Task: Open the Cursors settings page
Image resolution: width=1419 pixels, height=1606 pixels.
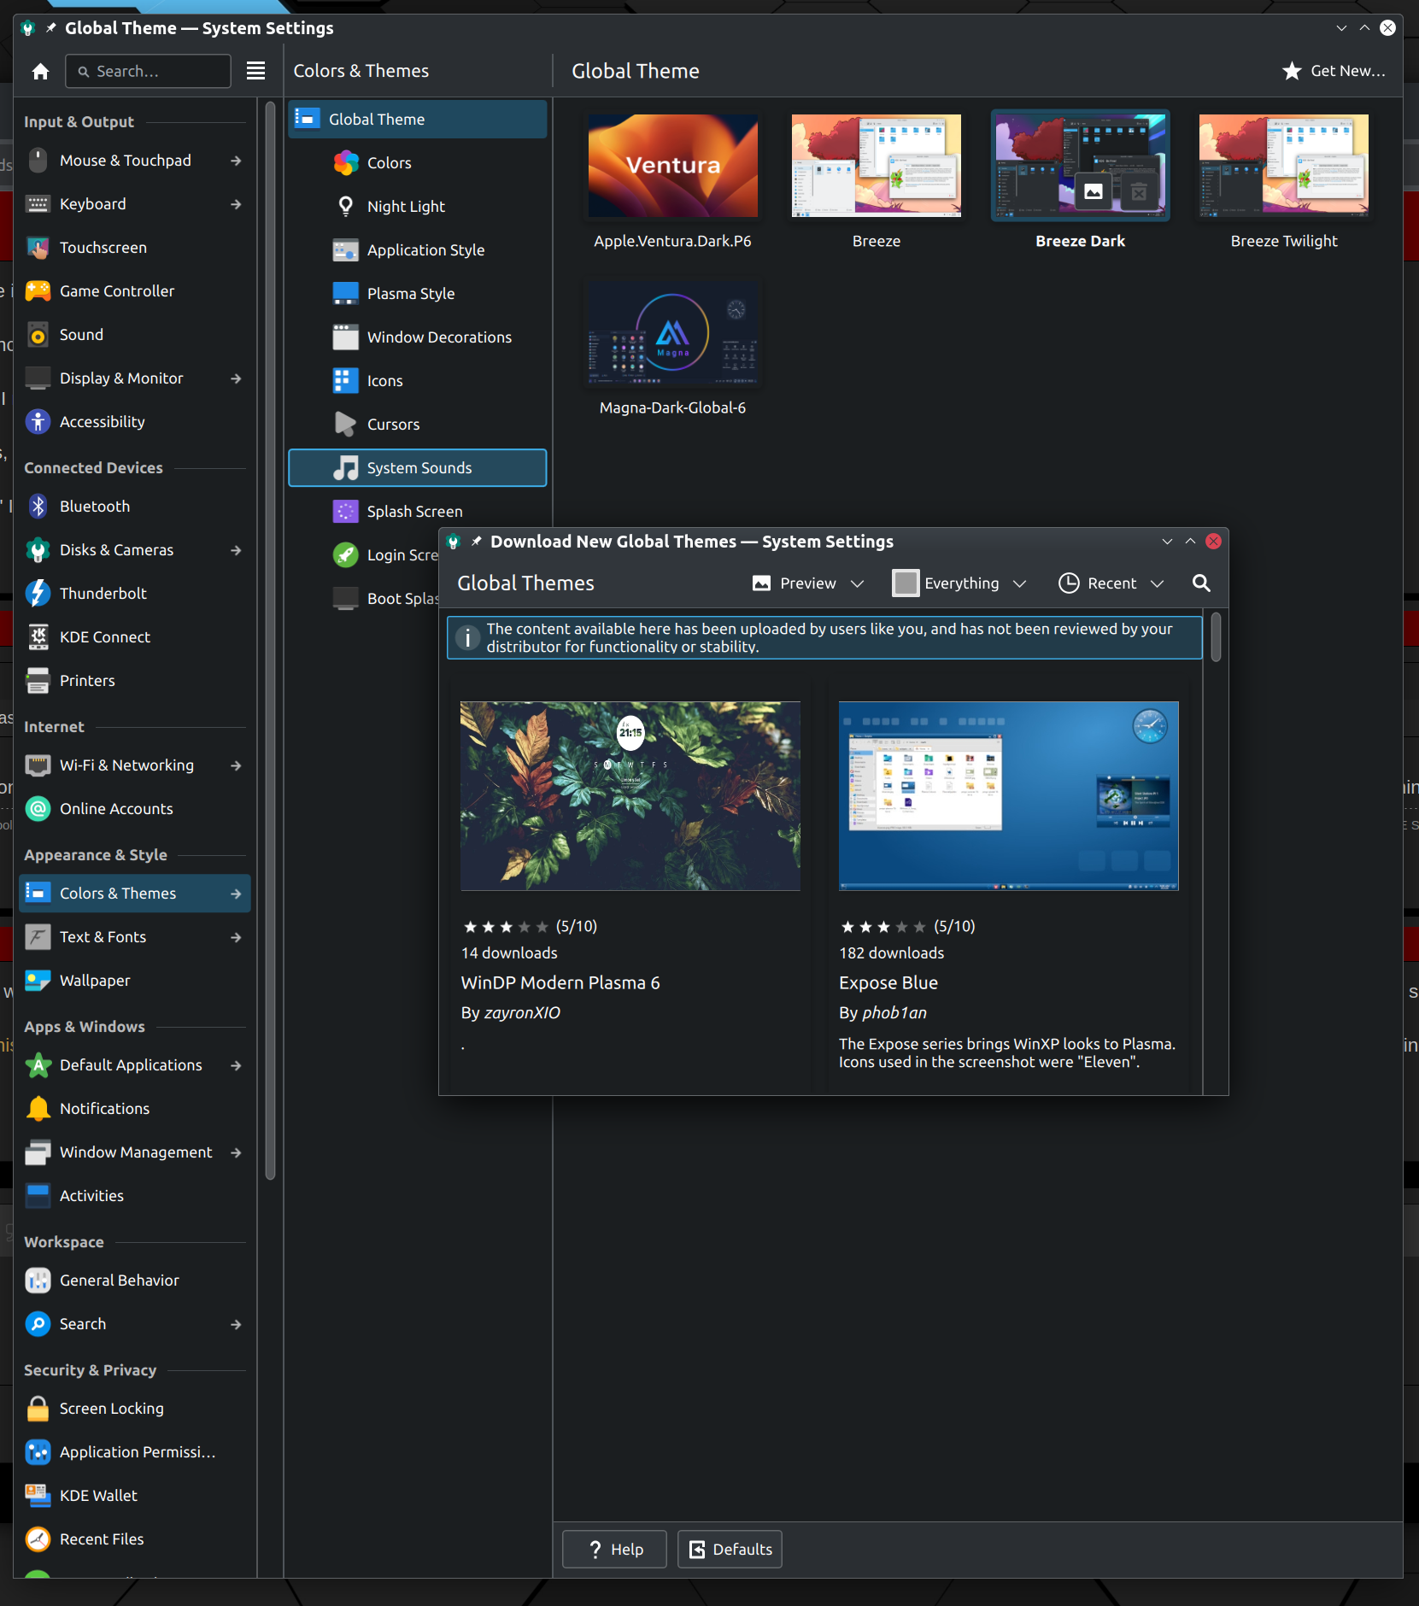Action: (393, 425)
